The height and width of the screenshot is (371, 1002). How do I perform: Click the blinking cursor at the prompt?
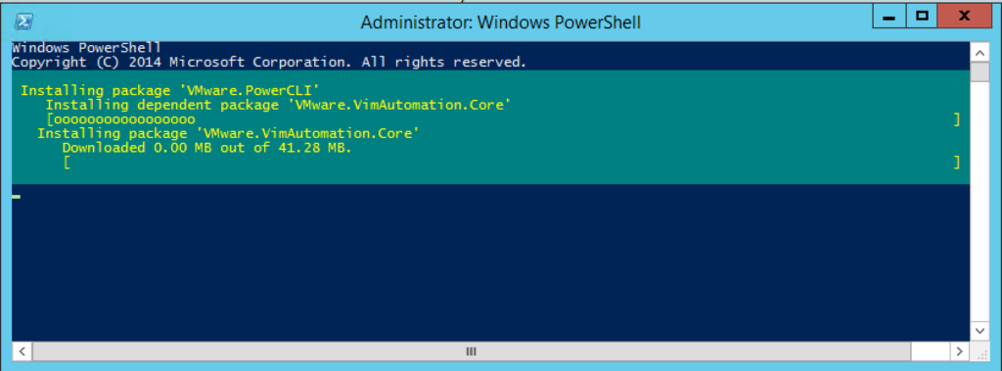pyautogui.click(x=16, y=197)
